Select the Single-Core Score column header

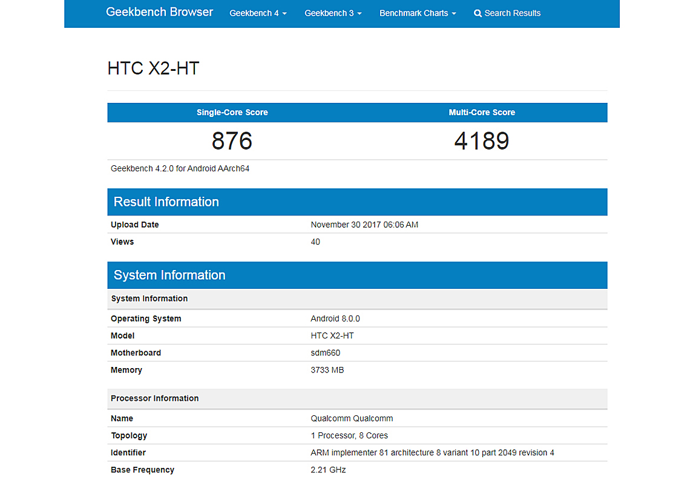coord(232,113)
